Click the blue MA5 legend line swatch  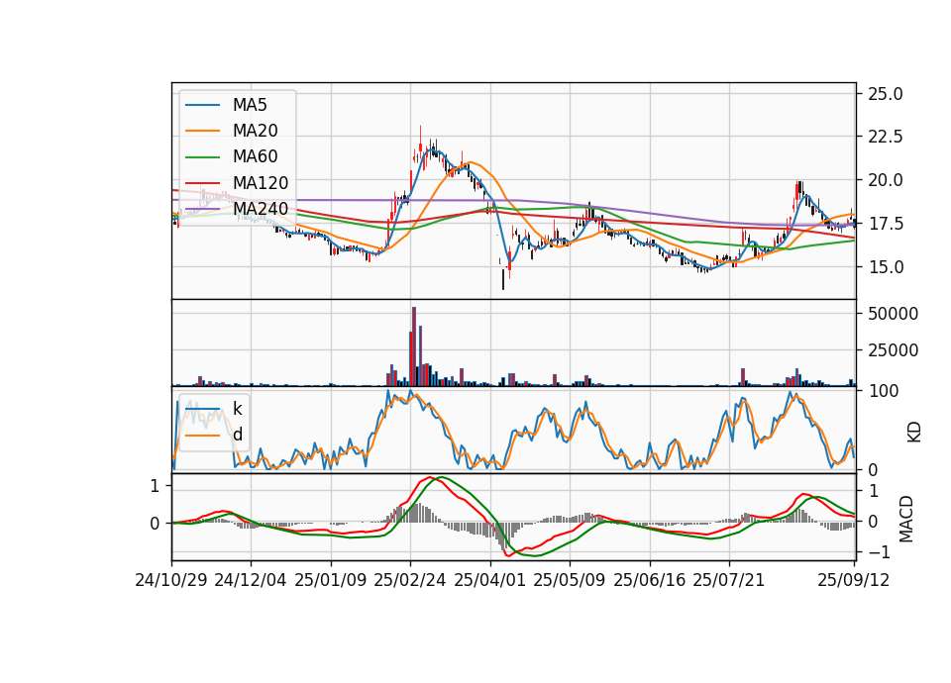202,106
